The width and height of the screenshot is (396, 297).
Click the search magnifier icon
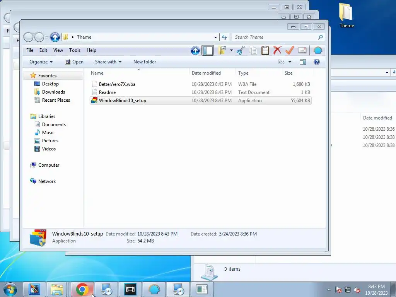coord(320,37)
